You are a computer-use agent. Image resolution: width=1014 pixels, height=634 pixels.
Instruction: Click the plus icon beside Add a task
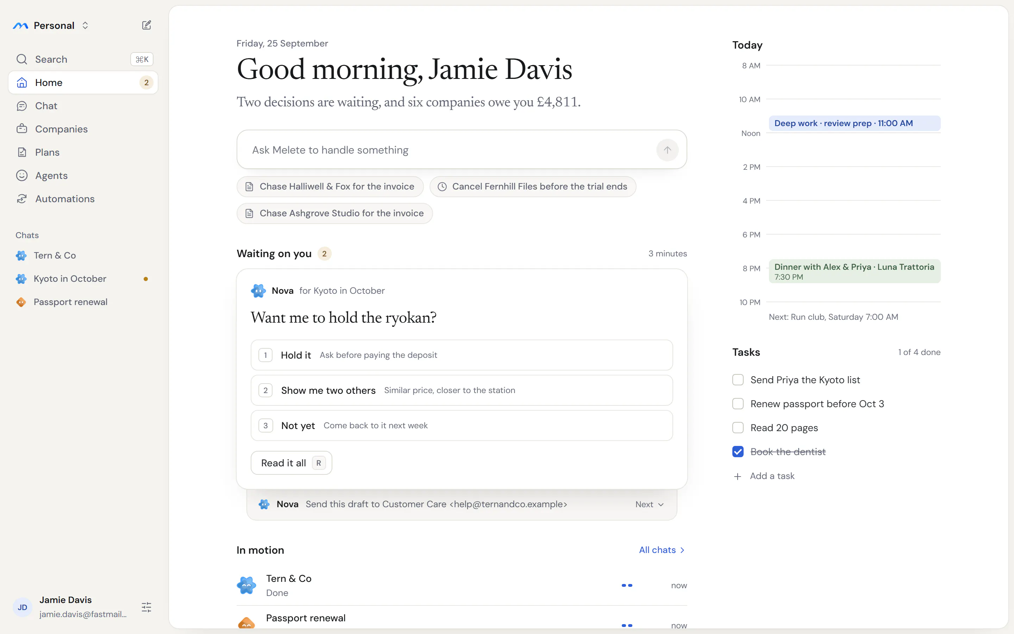coord(738,476)
